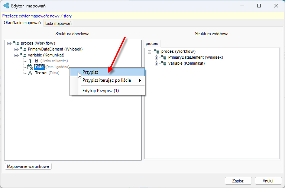Click the integer icon next to Id
The image size is (285, 188).
coord(30,61)
